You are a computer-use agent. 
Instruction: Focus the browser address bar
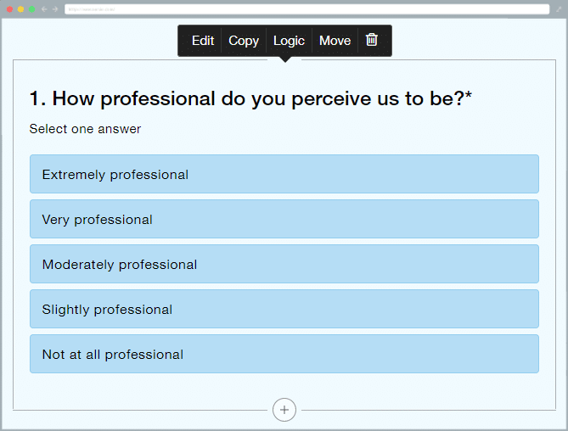(306, 9)
